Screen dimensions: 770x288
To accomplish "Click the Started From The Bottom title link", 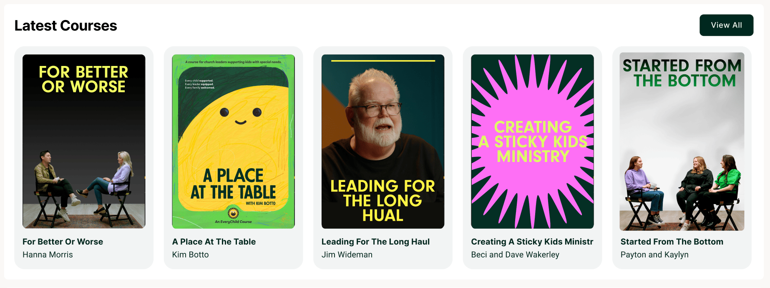I will [672, 242].
